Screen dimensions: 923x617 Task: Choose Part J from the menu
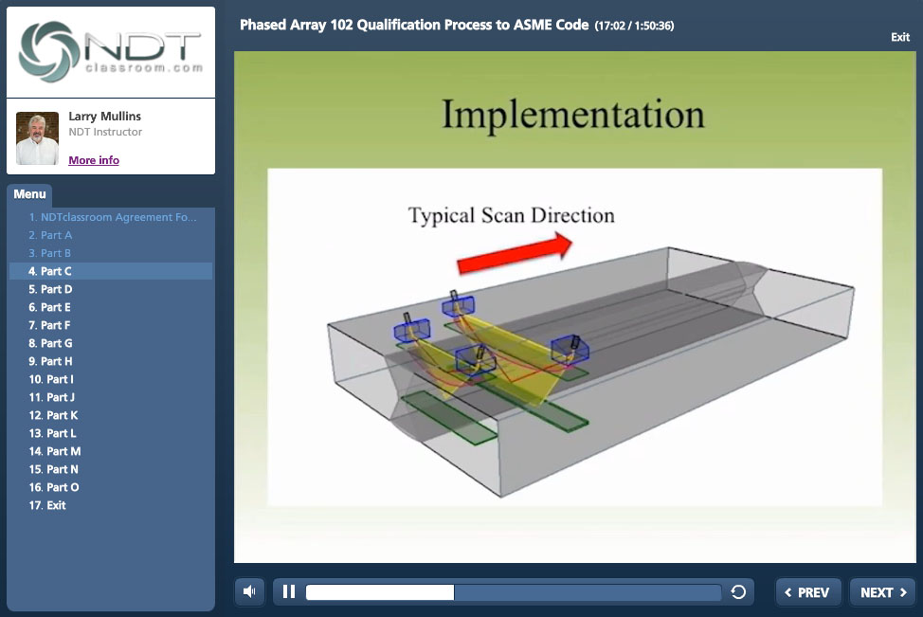click(x=112, y=397)
